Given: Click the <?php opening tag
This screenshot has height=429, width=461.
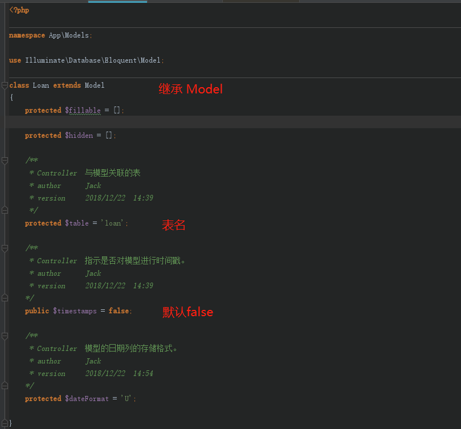Looking at the screenshot, I should pos(19,10).
